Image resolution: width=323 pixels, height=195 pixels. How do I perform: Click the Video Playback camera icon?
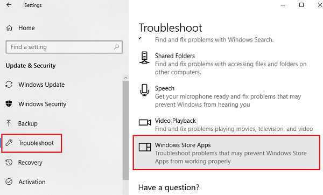pos(145,122)
